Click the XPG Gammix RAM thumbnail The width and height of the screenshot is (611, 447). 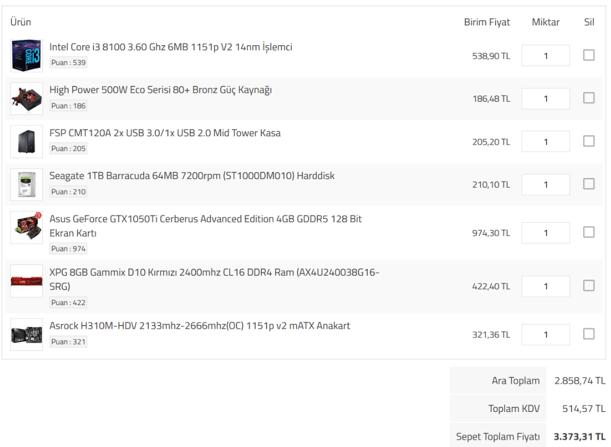coord(27,281)
